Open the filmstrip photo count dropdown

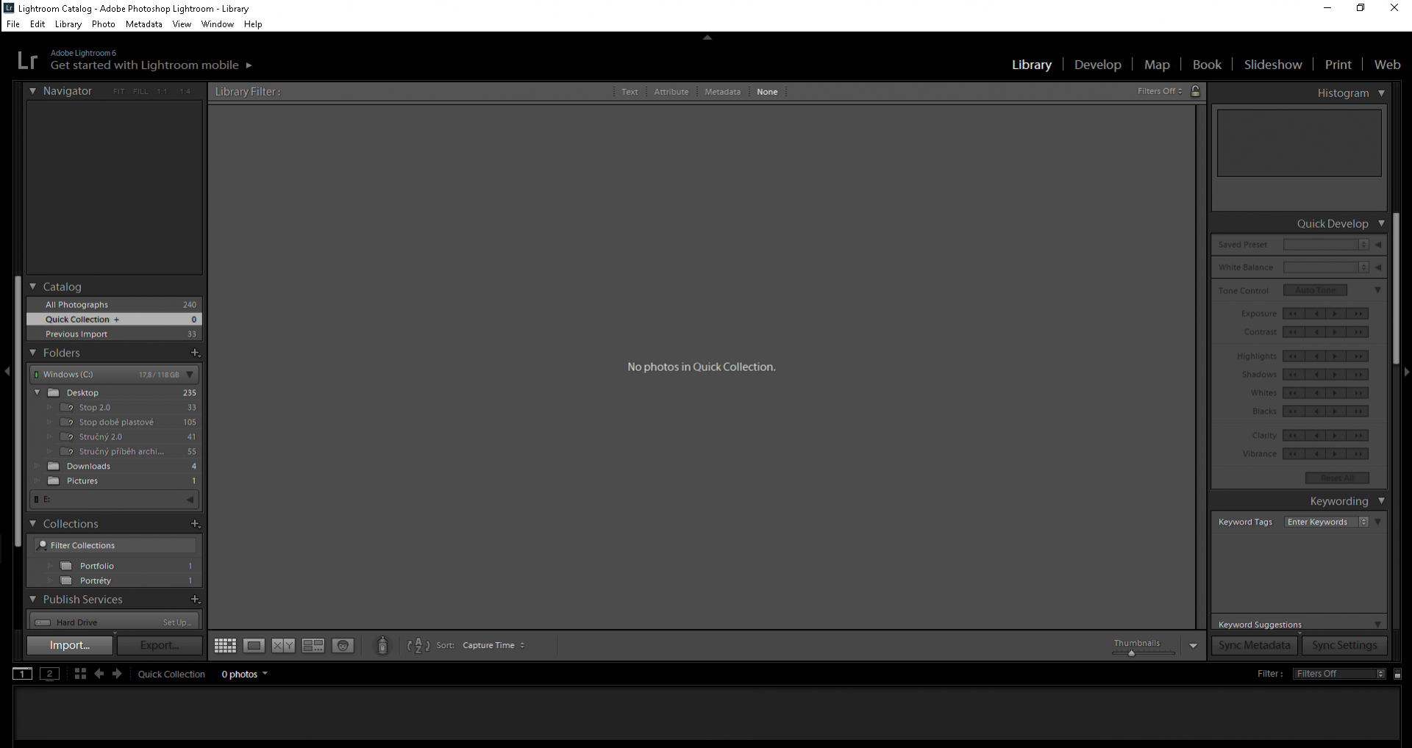245,675
